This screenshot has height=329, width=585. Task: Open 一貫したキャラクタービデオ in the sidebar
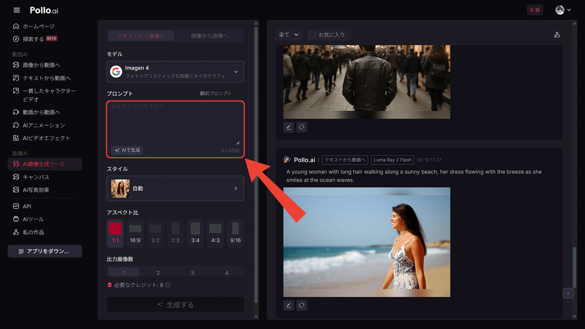[x=45, y=95]
